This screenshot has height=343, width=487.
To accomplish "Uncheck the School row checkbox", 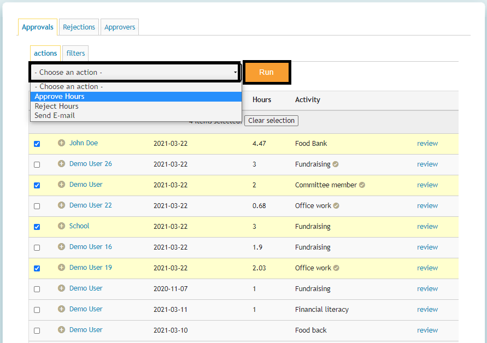I will pyautogui.click(x=37, y=227).
